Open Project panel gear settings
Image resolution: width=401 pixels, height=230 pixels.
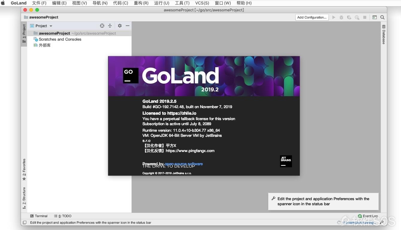pyautogui.click(x=120, y=26)
